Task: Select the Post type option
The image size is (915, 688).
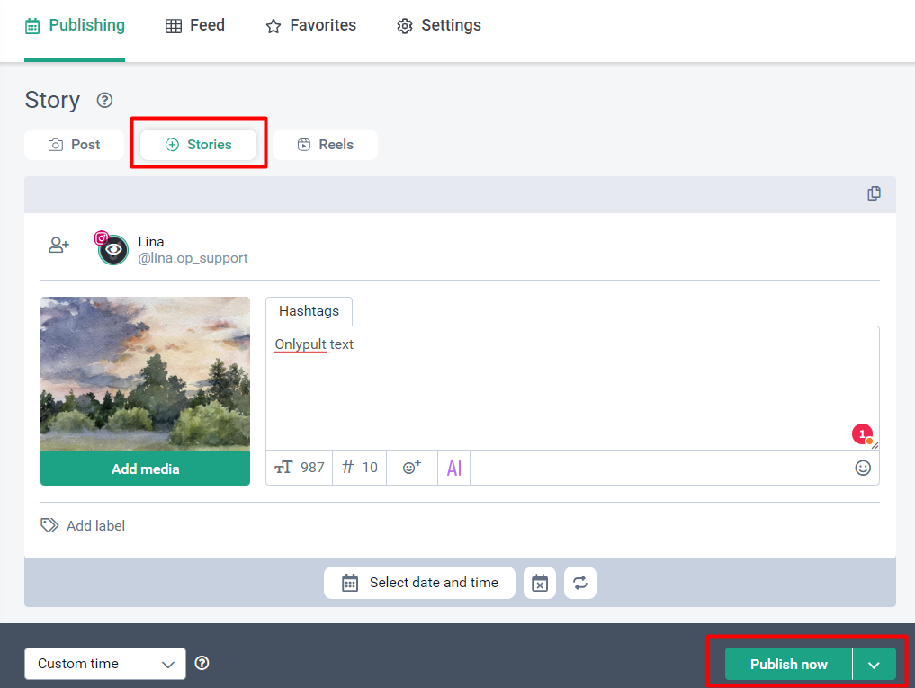Action: pyautogui.click(x=74, y=145)
